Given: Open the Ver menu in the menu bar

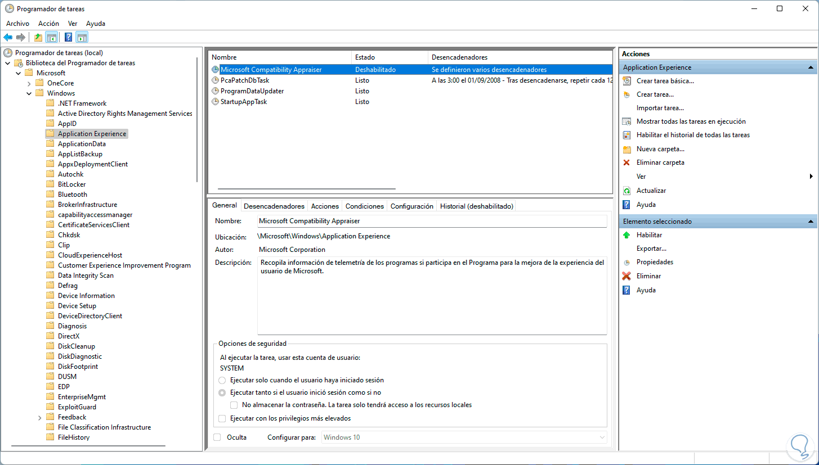Looking at the screenshot, I should [73, 24].
